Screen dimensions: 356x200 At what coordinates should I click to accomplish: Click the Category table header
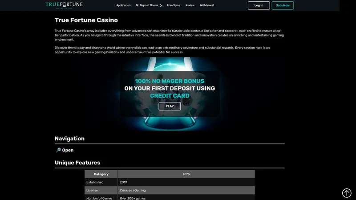tap(101, 174)
